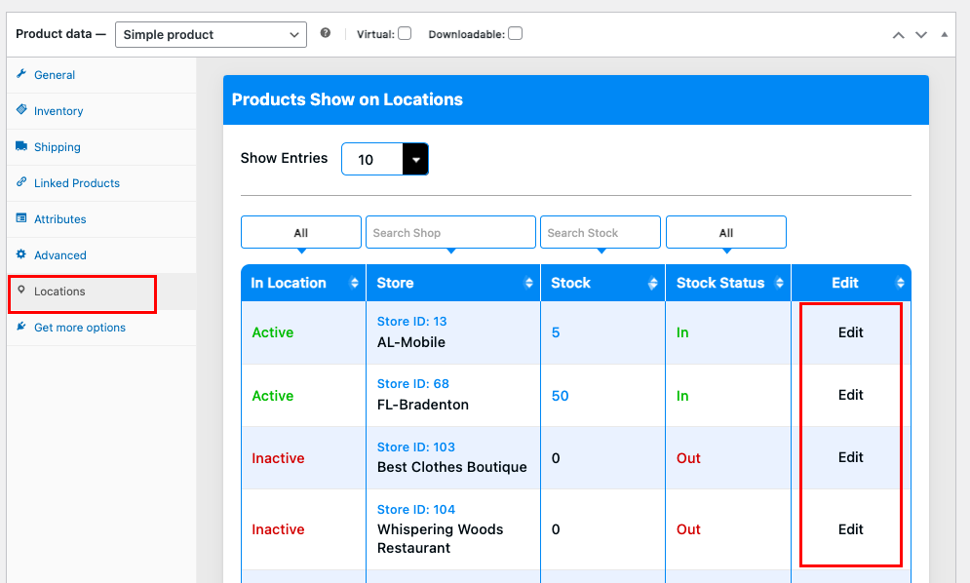This screenshot has width=970, height=583.
Task: Edit the Whispering Woods Restaurant row
Action: click(851, 529)
